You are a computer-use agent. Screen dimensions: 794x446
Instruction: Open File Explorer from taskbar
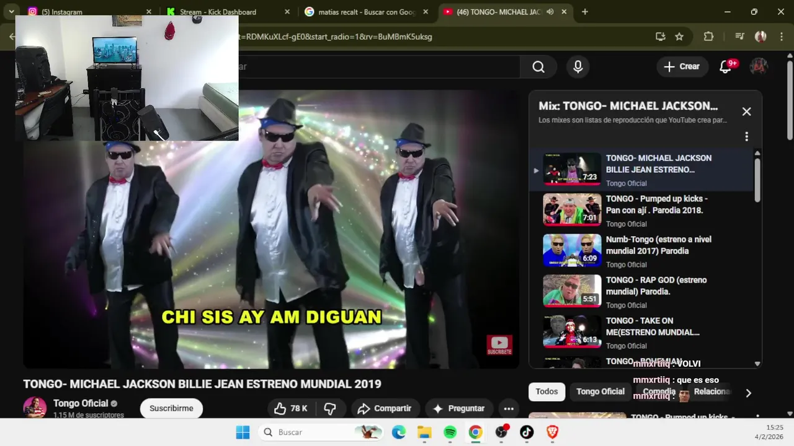(424, 432)
